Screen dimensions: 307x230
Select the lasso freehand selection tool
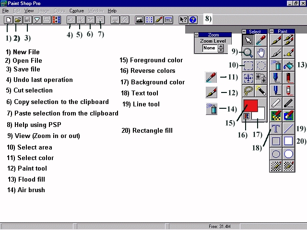coord(248,91)
